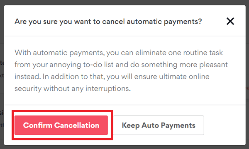This screenshot has height=149, width=249.
Task: Click the dialog title about cancelling payments
Action: click(x=108, y=22)
